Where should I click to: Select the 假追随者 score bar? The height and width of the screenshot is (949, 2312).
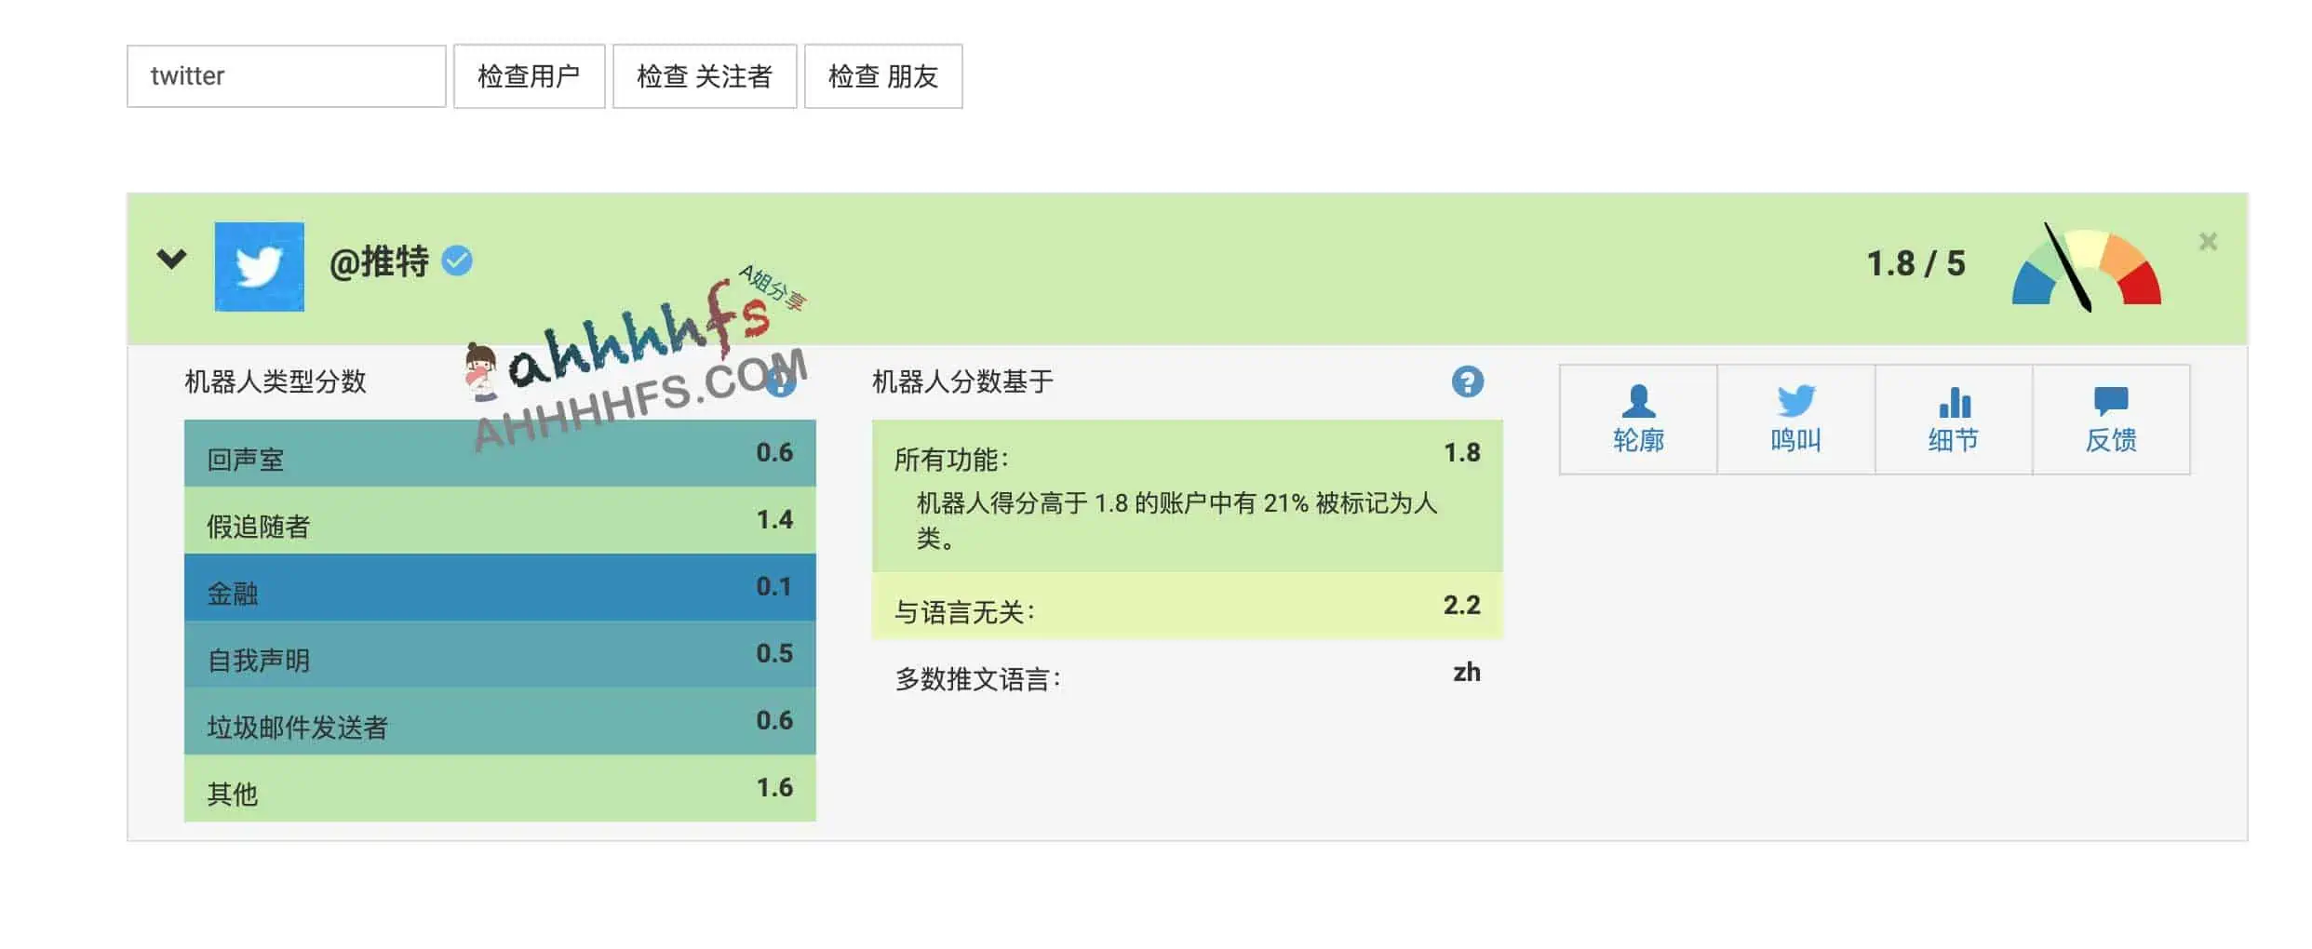point(500,521)
